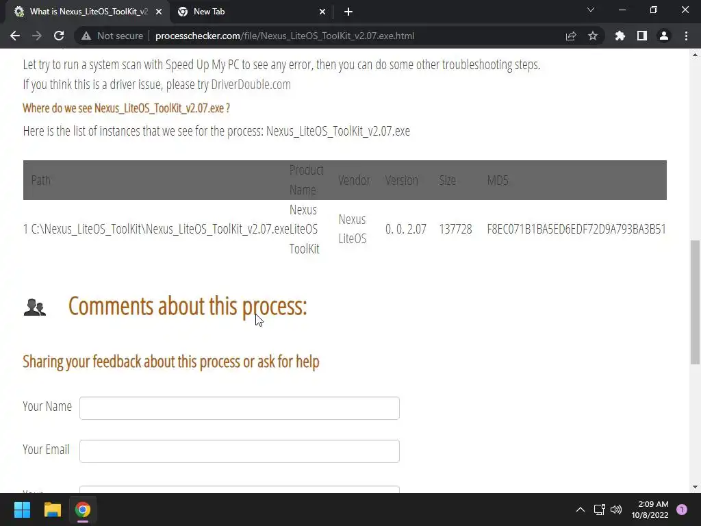
Task: Go back to the previous page
Action: coord(15,36)
